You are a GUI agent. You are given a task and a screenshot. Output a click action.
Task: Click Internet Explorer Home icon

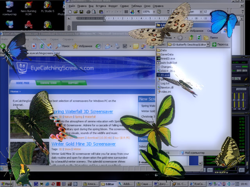[50, 46]
